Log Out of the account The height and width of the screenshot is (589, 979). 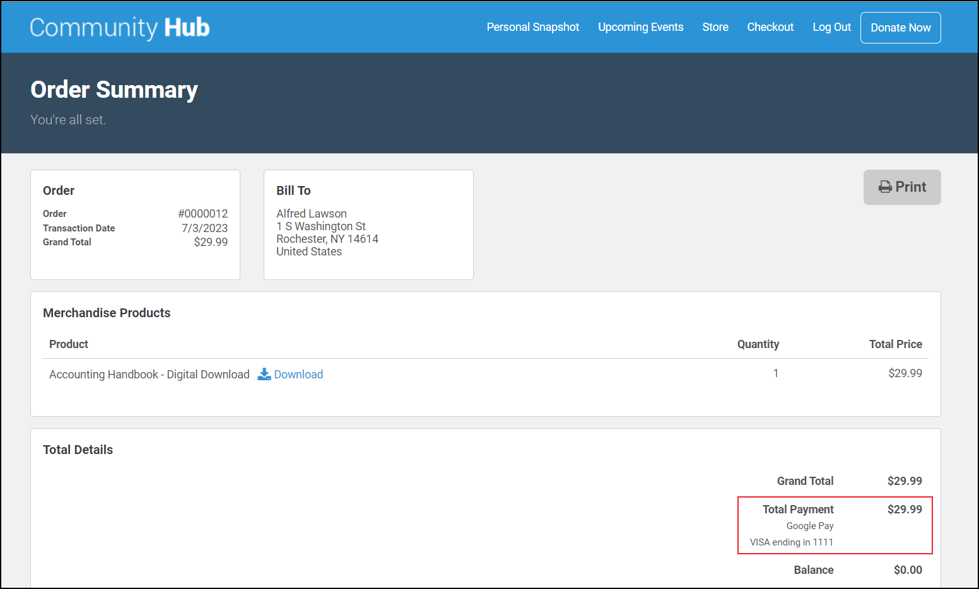[831, 27]
